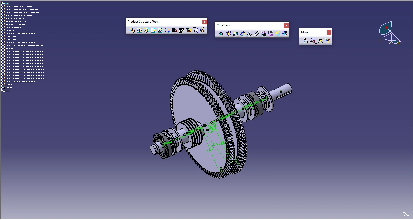The image size is (413, 220).
Task: Close the Constraints toolbar
Action: coord(286,26)
